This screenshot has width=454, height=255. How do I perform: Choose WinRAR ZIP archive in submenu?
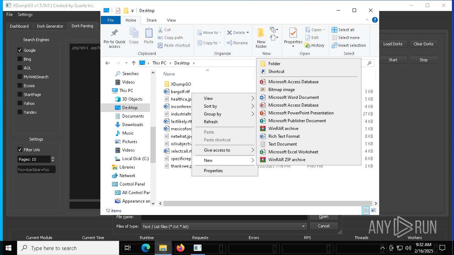point(309,160)
